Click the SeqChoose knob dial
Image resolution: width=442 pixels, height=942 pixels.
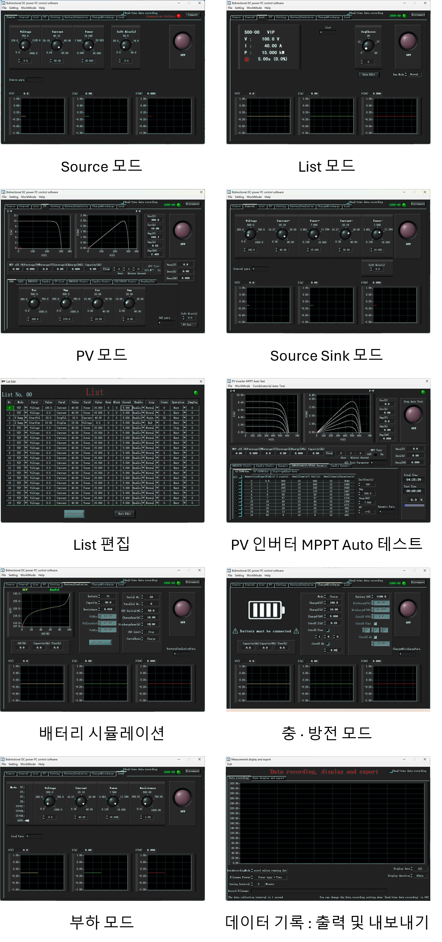pos(368,46)
